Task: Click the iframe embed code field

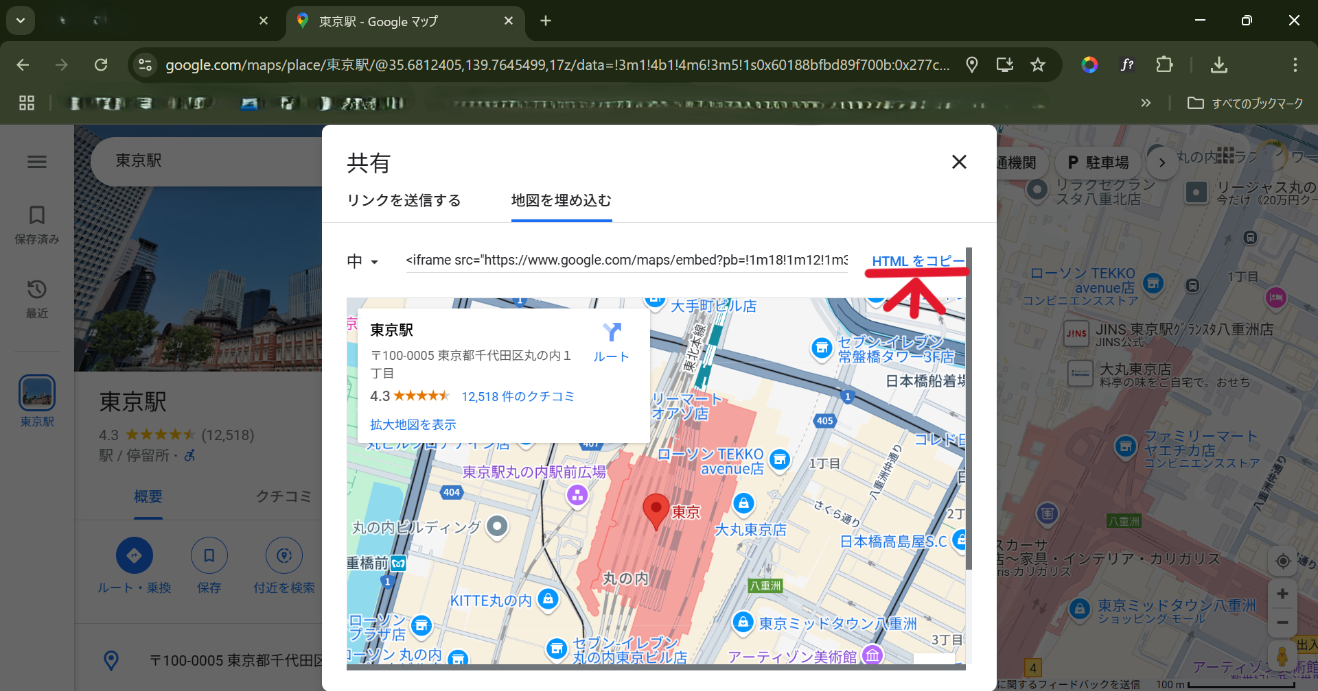Action: [626, 260]
